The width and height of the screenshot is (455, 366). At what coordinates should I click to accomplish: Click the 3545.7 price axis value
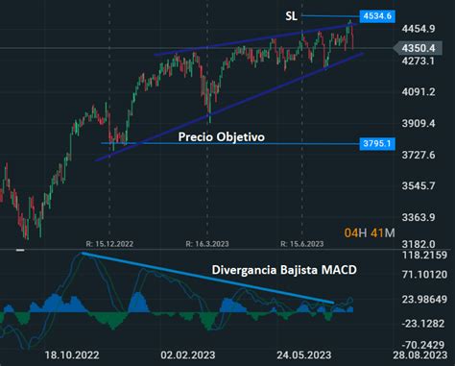click(419, 185)
